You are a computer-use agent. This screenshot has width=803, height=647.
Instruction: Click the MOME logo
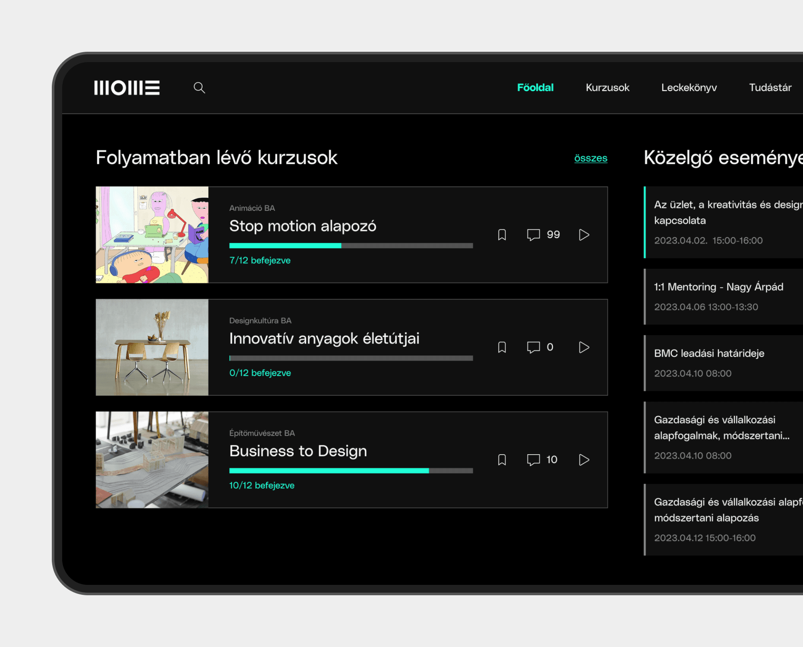(x=127, y=88)
